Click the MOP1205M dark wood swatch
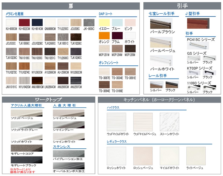Viewport: 223px width, 176px height. [x=130, y=48]
